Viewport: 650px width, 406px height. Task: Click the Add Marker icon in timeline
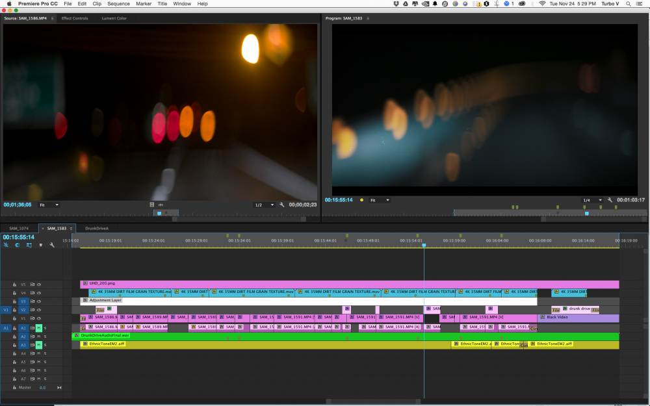(x=40, y=245)
